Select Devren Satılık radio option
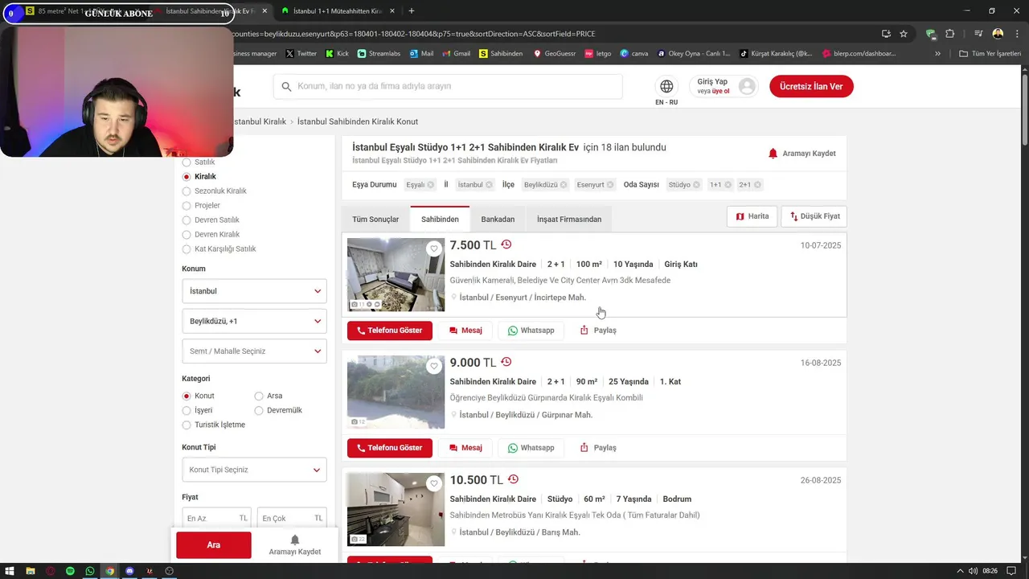The image size is (1029, 579). [x=187, y=220]
